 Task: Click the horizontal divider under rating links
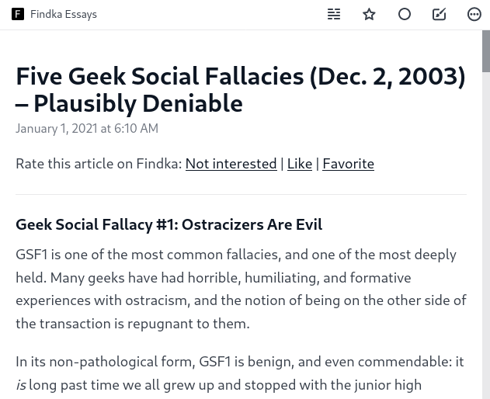click(x=241, y=194)
